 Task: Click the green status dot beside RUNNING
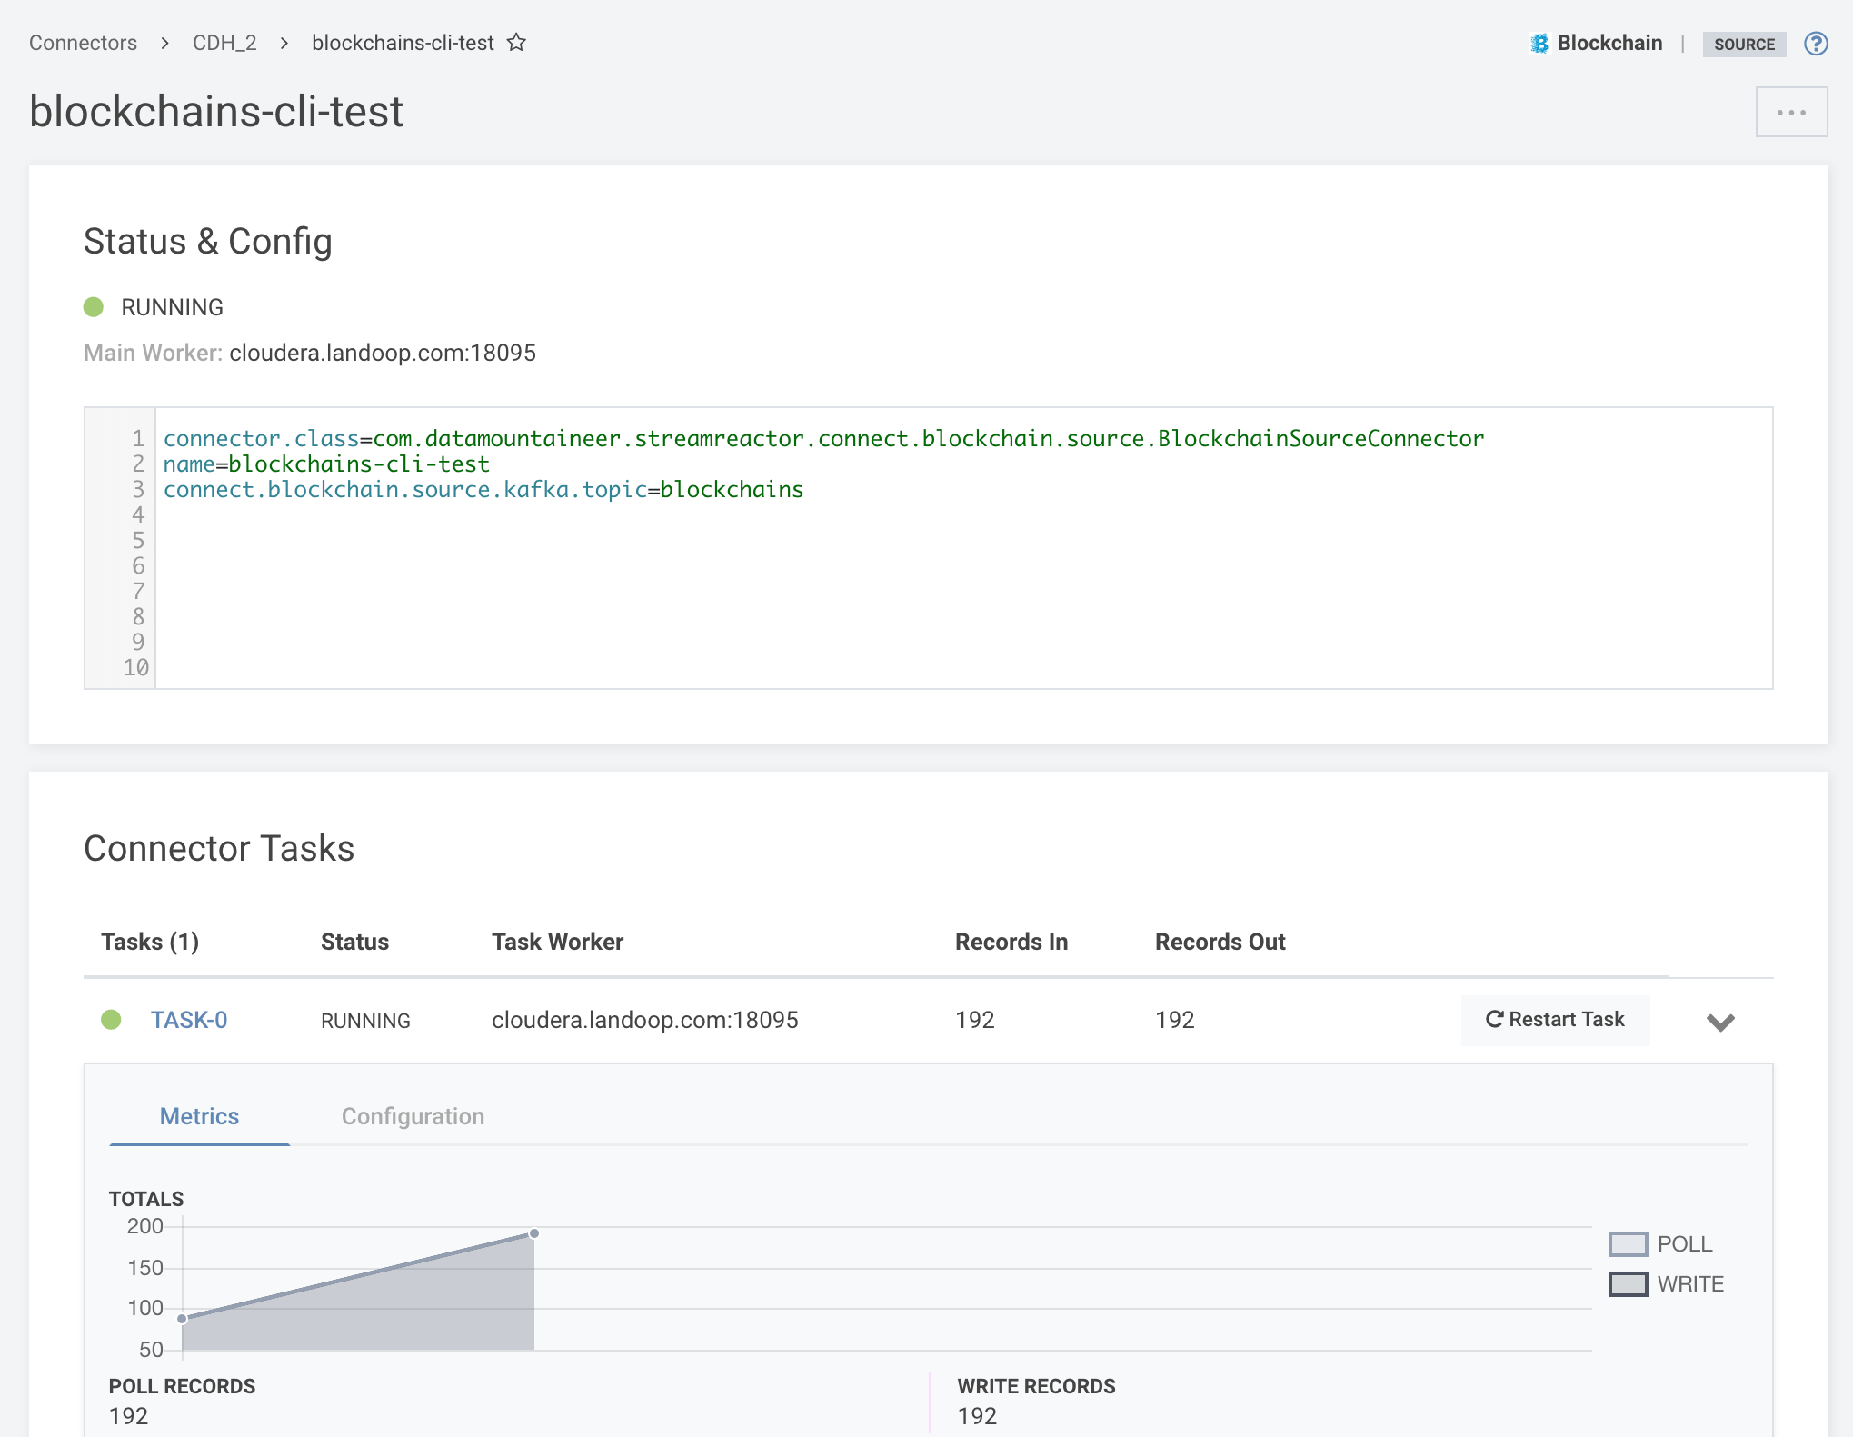(x=94, y=307)
